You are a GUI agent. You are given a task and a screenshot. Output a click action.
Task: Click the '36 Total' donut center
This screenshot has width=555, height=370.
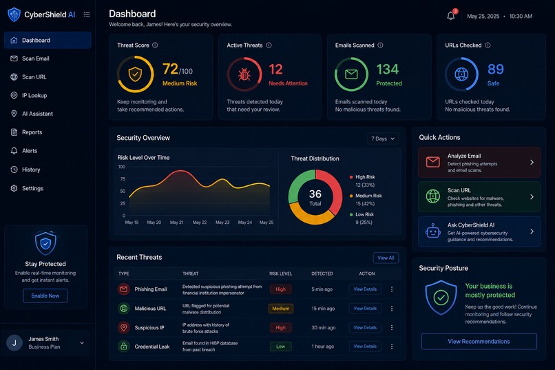click(x=315, y=197)
